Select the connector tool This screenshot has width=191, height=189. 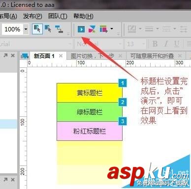(x=59, y=29)
